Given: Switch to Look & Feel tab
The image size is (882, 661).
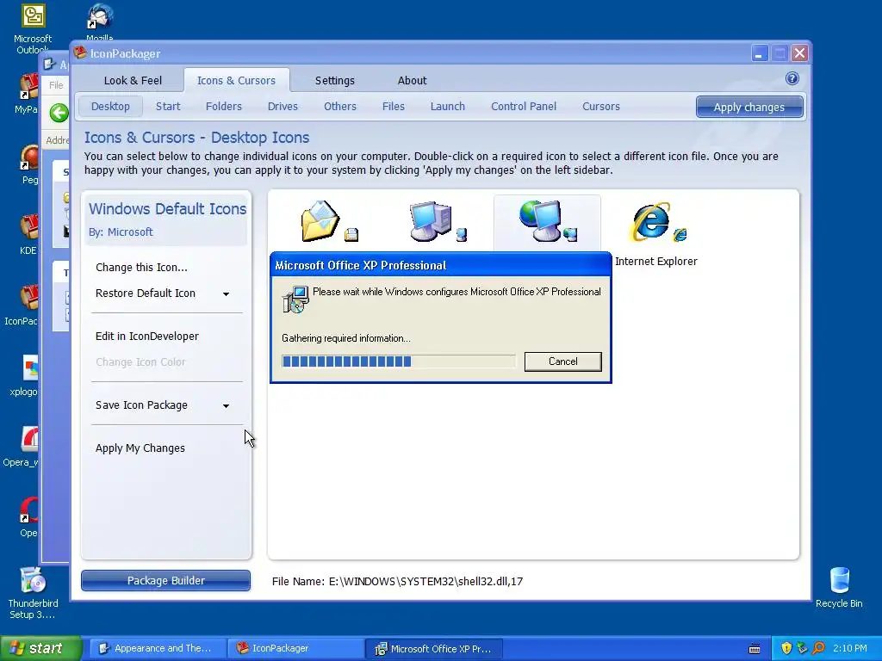Looking at the screenshot, I should [x=133, y=80].
